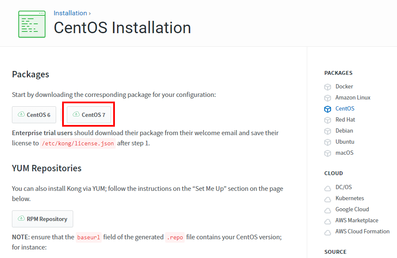The width and height of the screenshot is (397, 258).
Task: Click the box icon next to Ubuntu
Action: click(x=328, y=142)
